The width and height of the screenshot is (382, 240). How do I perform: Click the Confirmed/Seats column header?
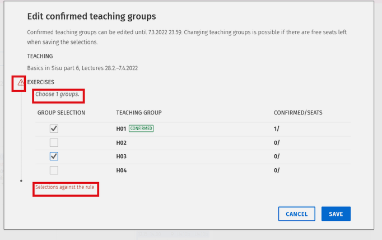297,113
